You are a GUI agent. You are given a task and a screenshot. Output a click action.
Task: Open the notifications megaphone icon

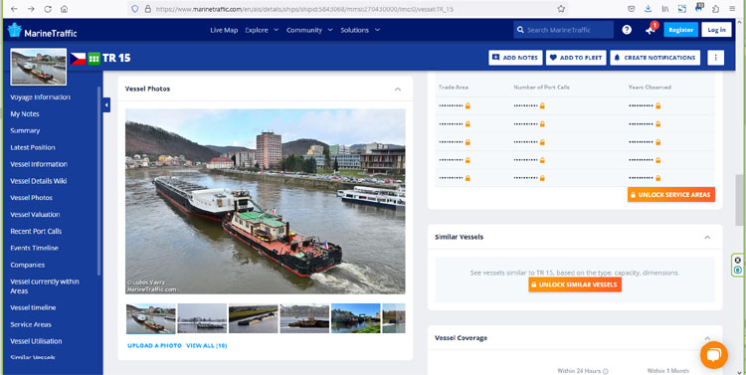[x=651, y=30]
